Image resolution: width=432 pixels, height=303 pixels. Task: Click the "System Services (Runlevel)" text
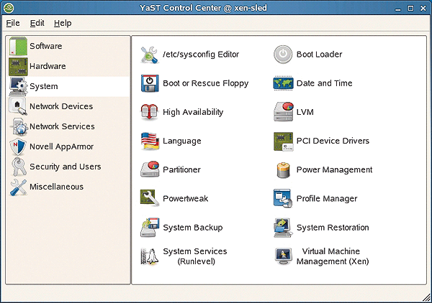(x=195, y=256)
